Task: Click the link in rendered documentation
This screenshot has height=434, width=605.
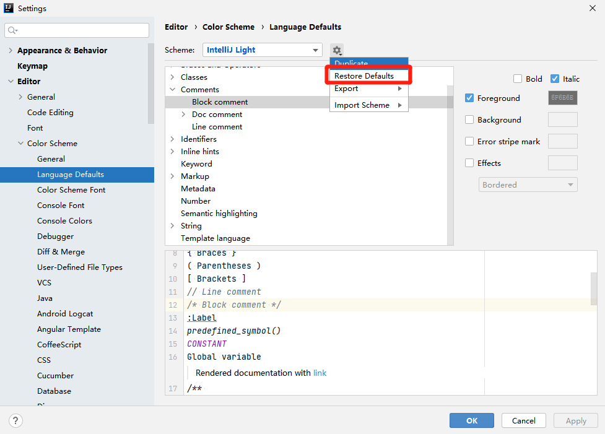Action: coord(320,373)
